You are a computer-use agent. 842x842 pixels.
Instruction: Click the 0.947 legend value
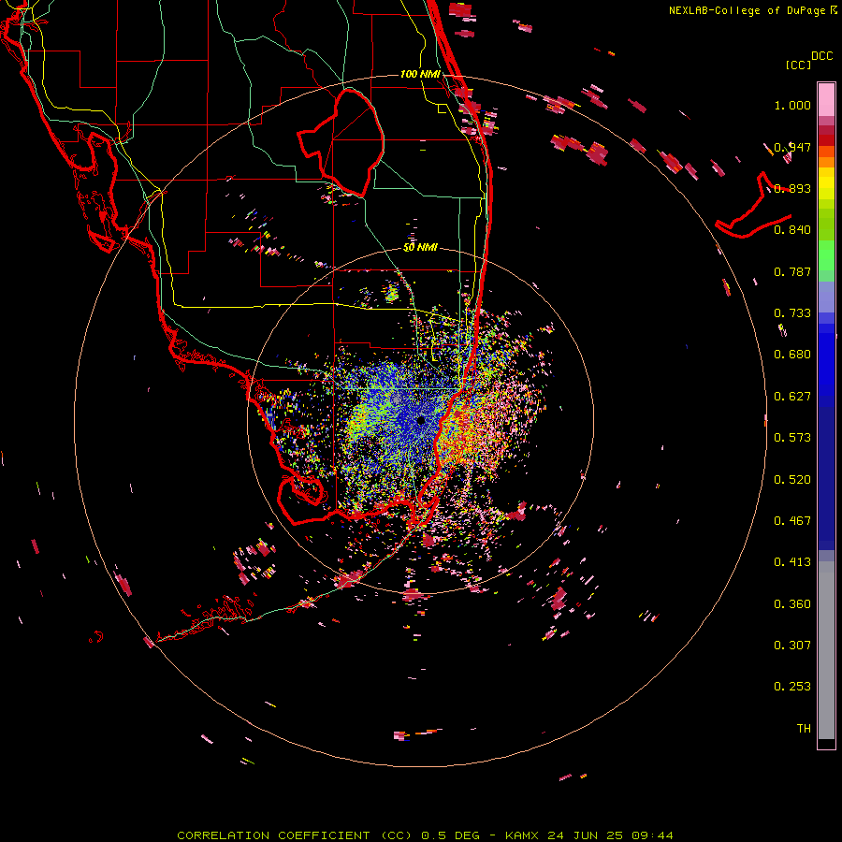click(792, 147)
